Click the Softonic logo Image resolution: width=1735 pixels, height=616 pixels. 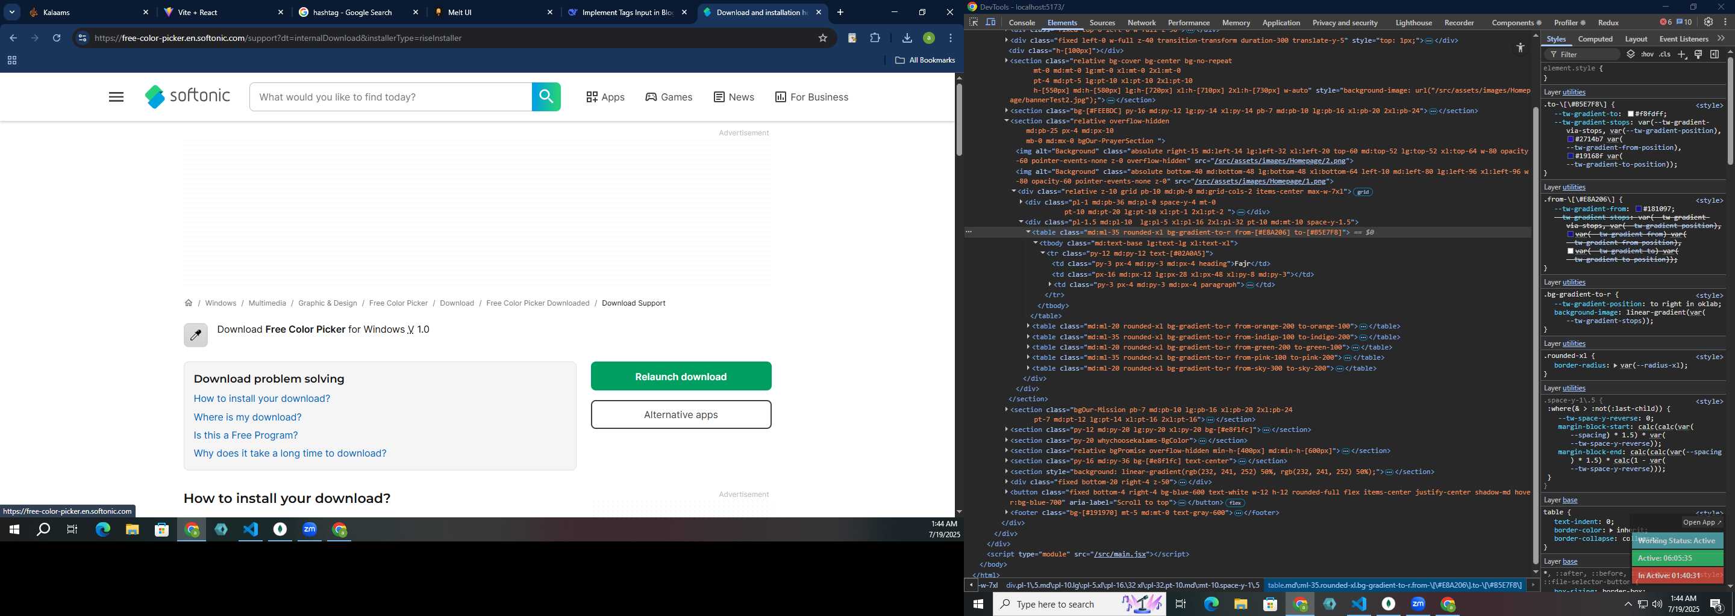(x=188, y=97)
